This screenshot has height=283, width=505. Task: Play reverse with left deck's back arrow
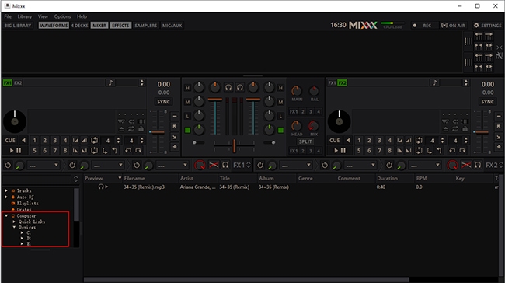[x=23, y=141]
